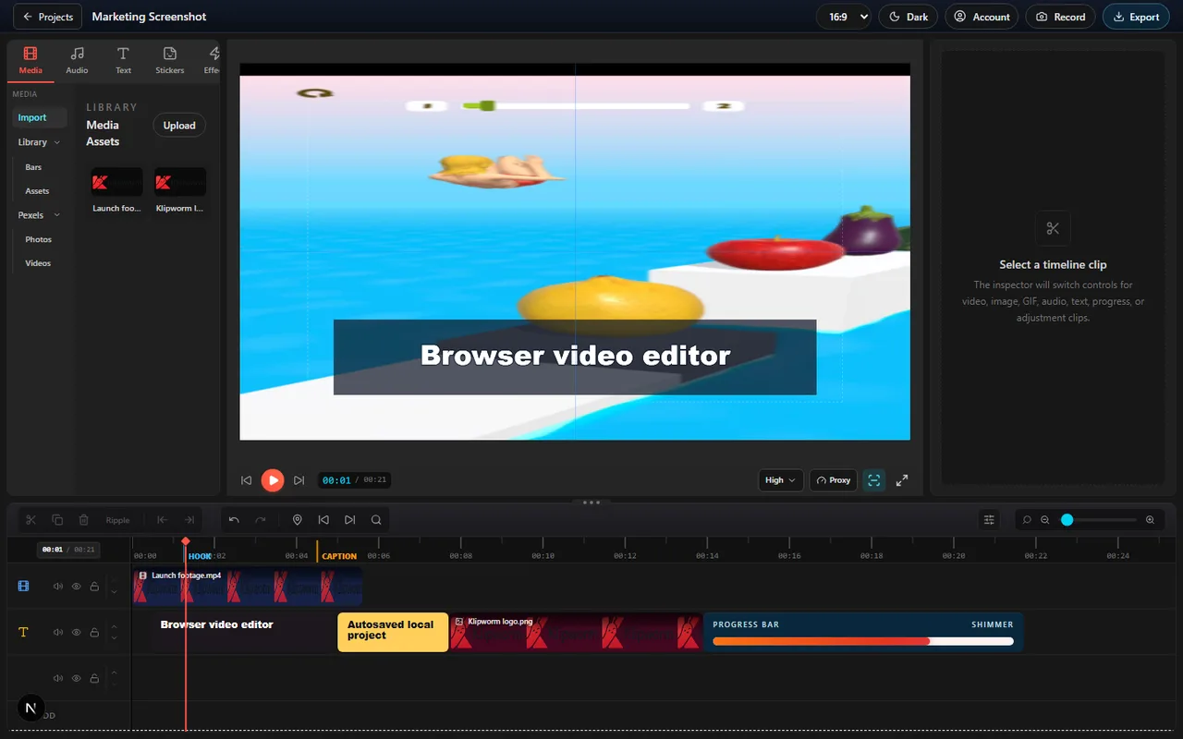
Task: Collapse the Pexels section chevron
Action: click(56, 215)
